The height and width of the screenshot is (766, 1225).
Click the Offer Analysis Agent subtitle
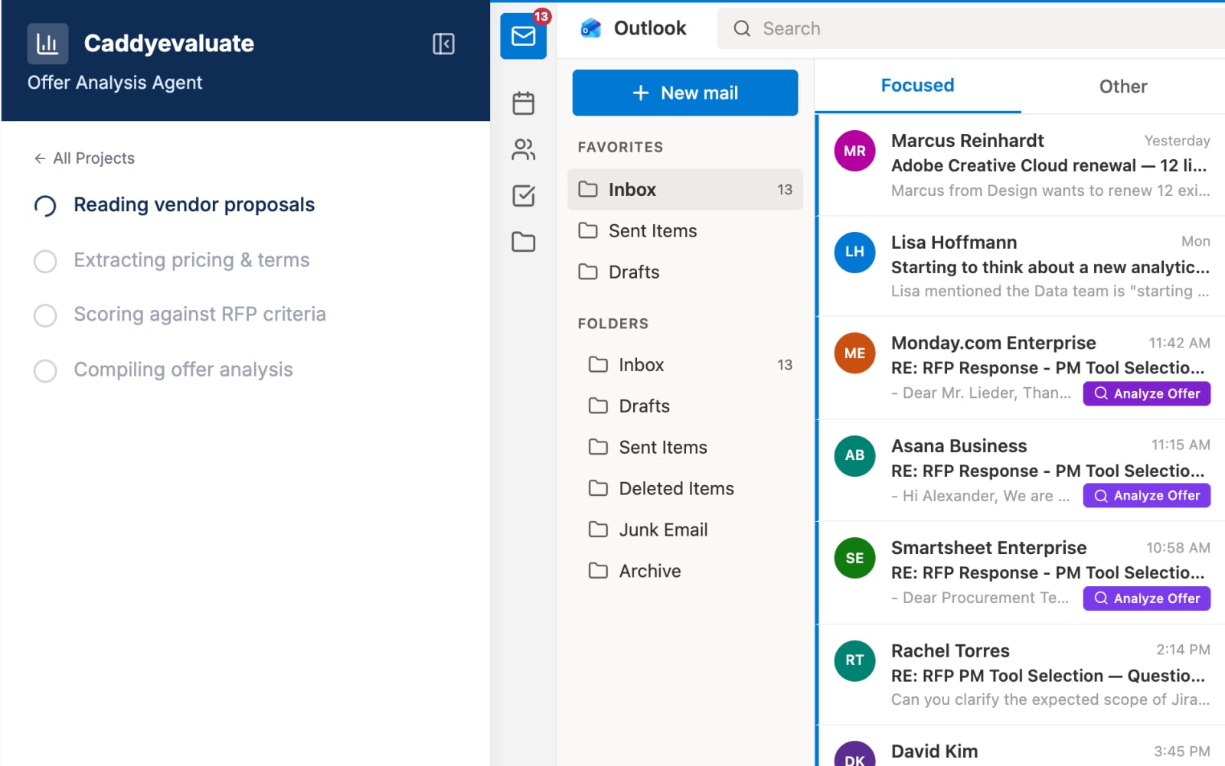115,83
